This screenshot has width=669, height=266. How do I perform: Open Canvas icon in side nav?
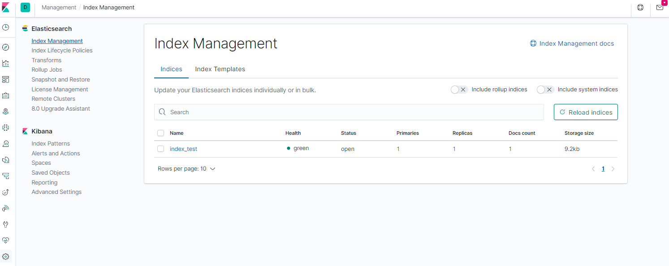coord(5,95)
